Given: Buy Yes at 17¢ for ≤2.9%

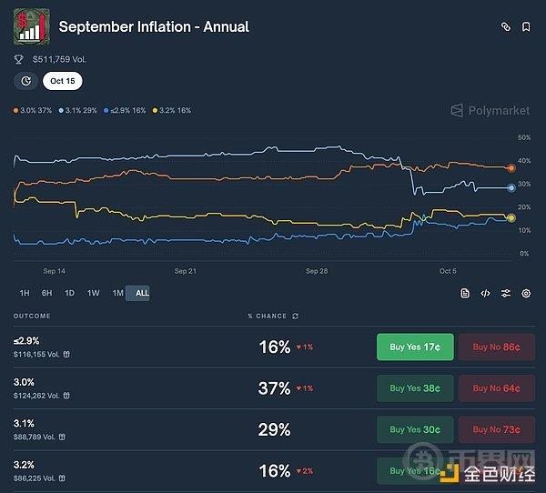Looking at the screenshot, I should click(415, 347).
